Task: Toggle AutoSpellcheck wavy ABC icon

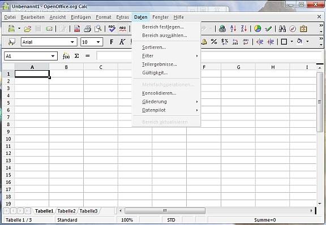Action: point(123,29)
